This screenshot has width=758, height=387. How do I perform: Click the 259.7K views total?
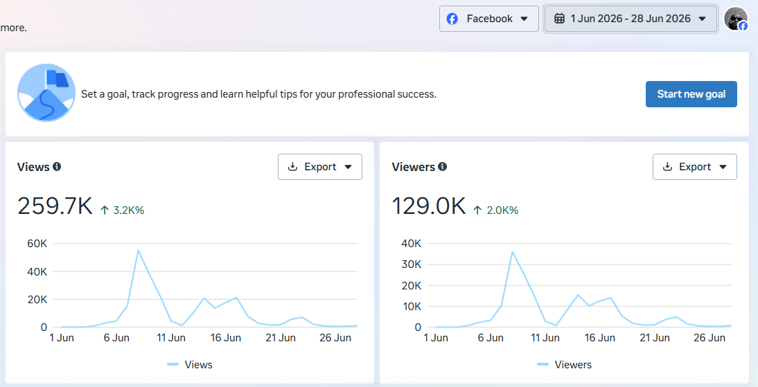coord(55,206)
